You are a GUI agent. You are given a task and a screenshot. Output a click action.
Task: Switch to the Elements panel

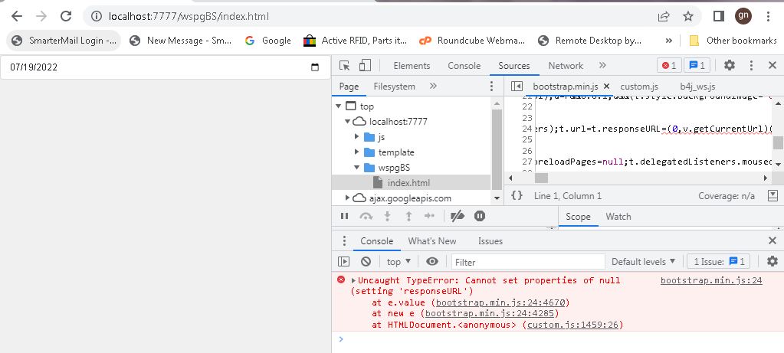pos(412,65)
